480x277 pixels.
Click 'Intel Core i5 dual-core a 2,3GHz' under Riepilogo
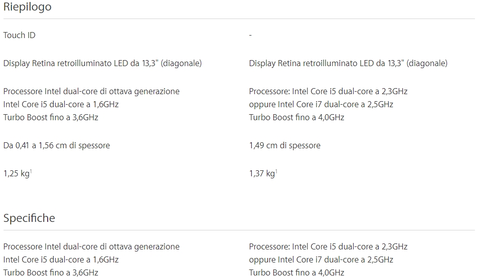click(328, 91)
